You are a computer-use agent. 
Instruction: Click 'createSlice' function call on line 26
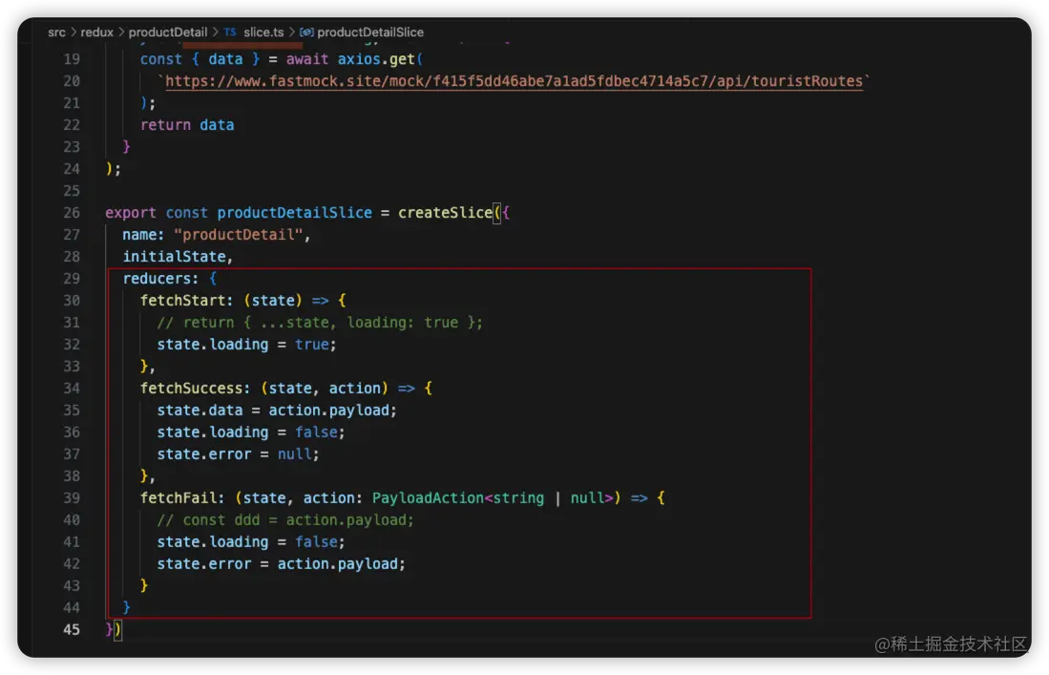click(x=445, y=213)
